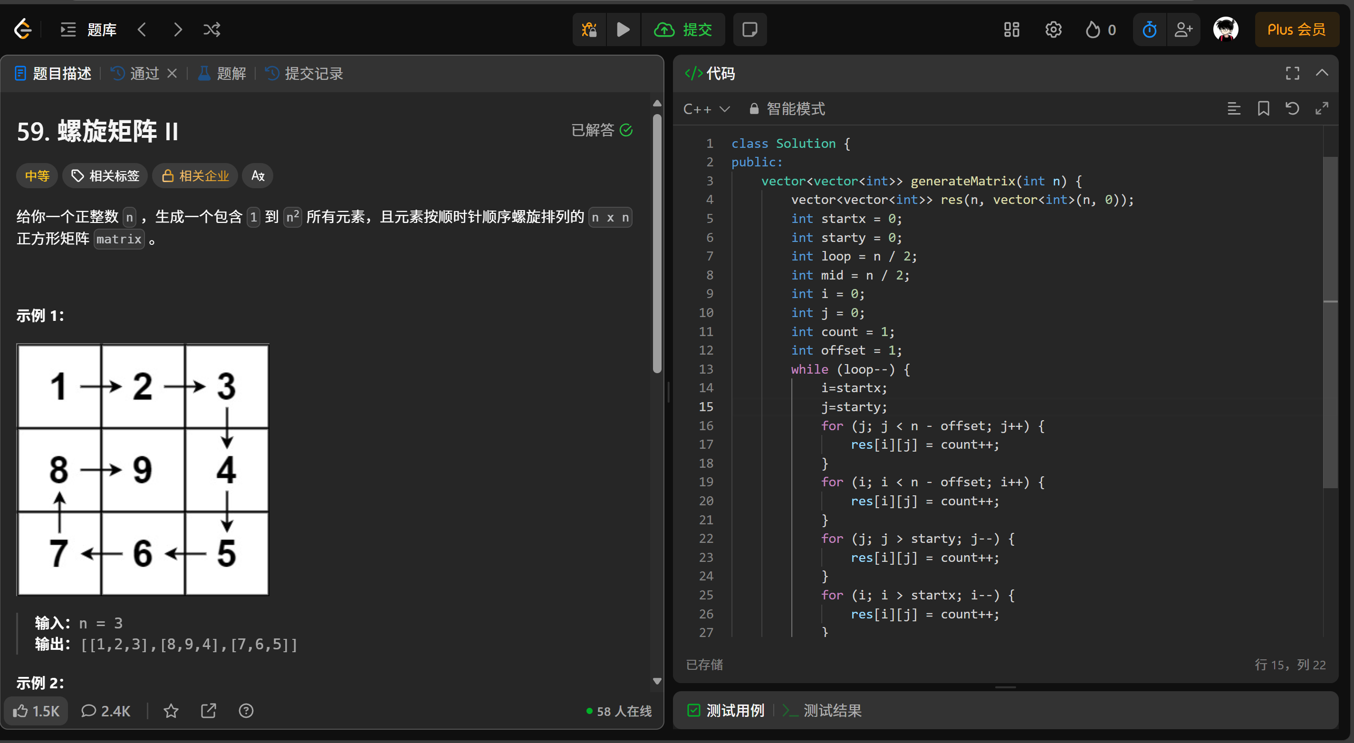Expand editor with diagonal arrows icon

[x=1321, y=109]
